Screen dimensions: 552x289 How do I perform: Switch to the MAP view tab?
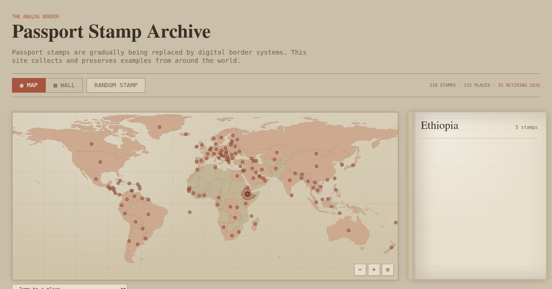(29, 85)
